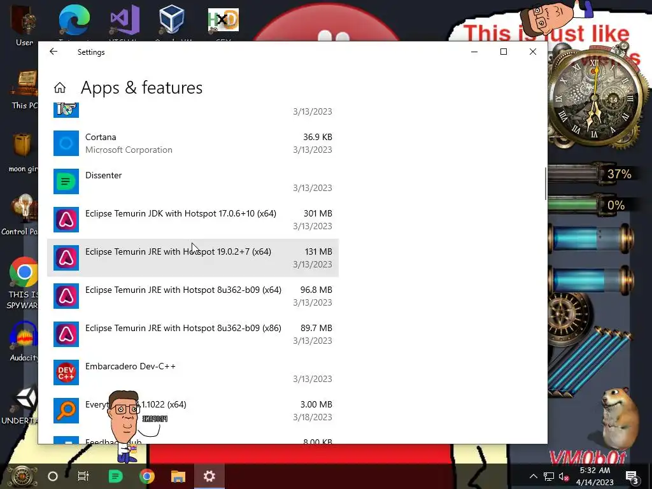Click the 96.8 MB size value
The height and width of the screenshot is (489, 652).
click(x=316, y=290)
